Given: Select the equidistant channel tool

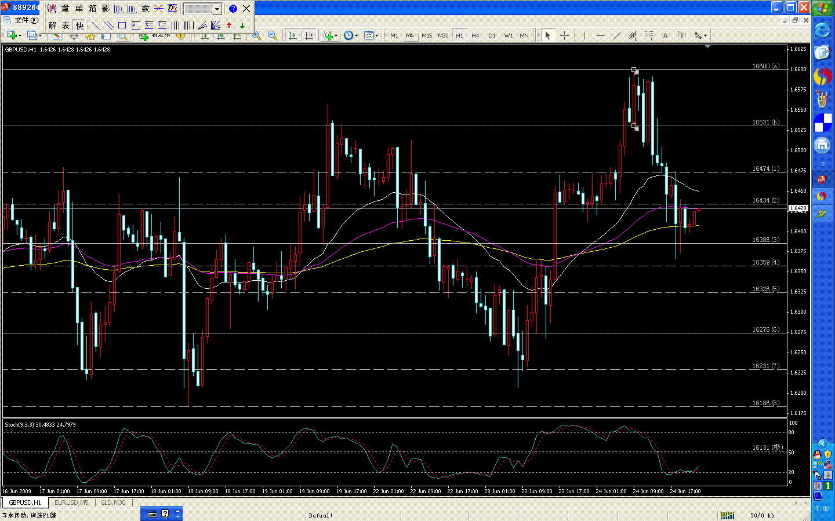Looking at the screenshot, I should point(633,35).
